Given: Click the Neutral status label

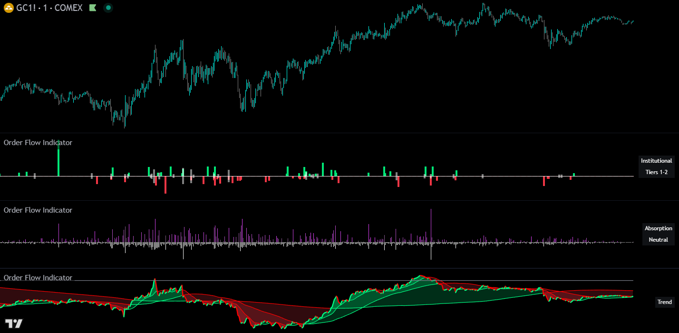Looking at the screenshot, I should point(658,240).
